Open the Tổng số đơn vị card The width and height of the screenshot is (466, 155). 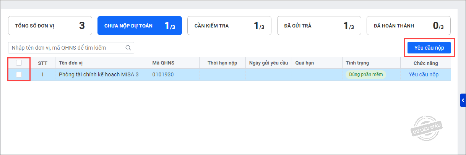[x=50, y=26]
